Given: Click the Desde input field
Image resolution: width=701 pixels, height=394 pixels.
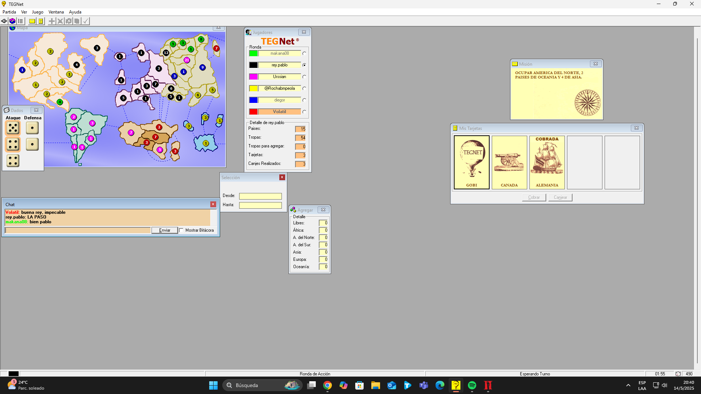Looking at the screenshot, I should (260, 196).
